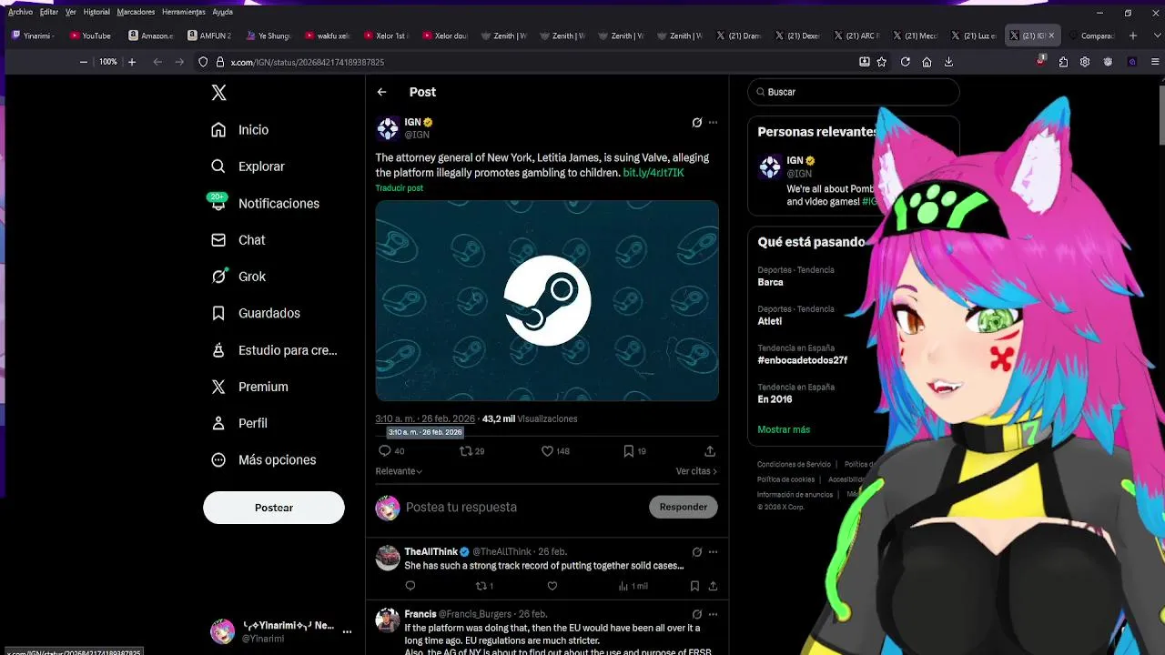Open Estudio para creadores in the sidebar
This screenshot has height=655, width=1165.
(274, 350)
